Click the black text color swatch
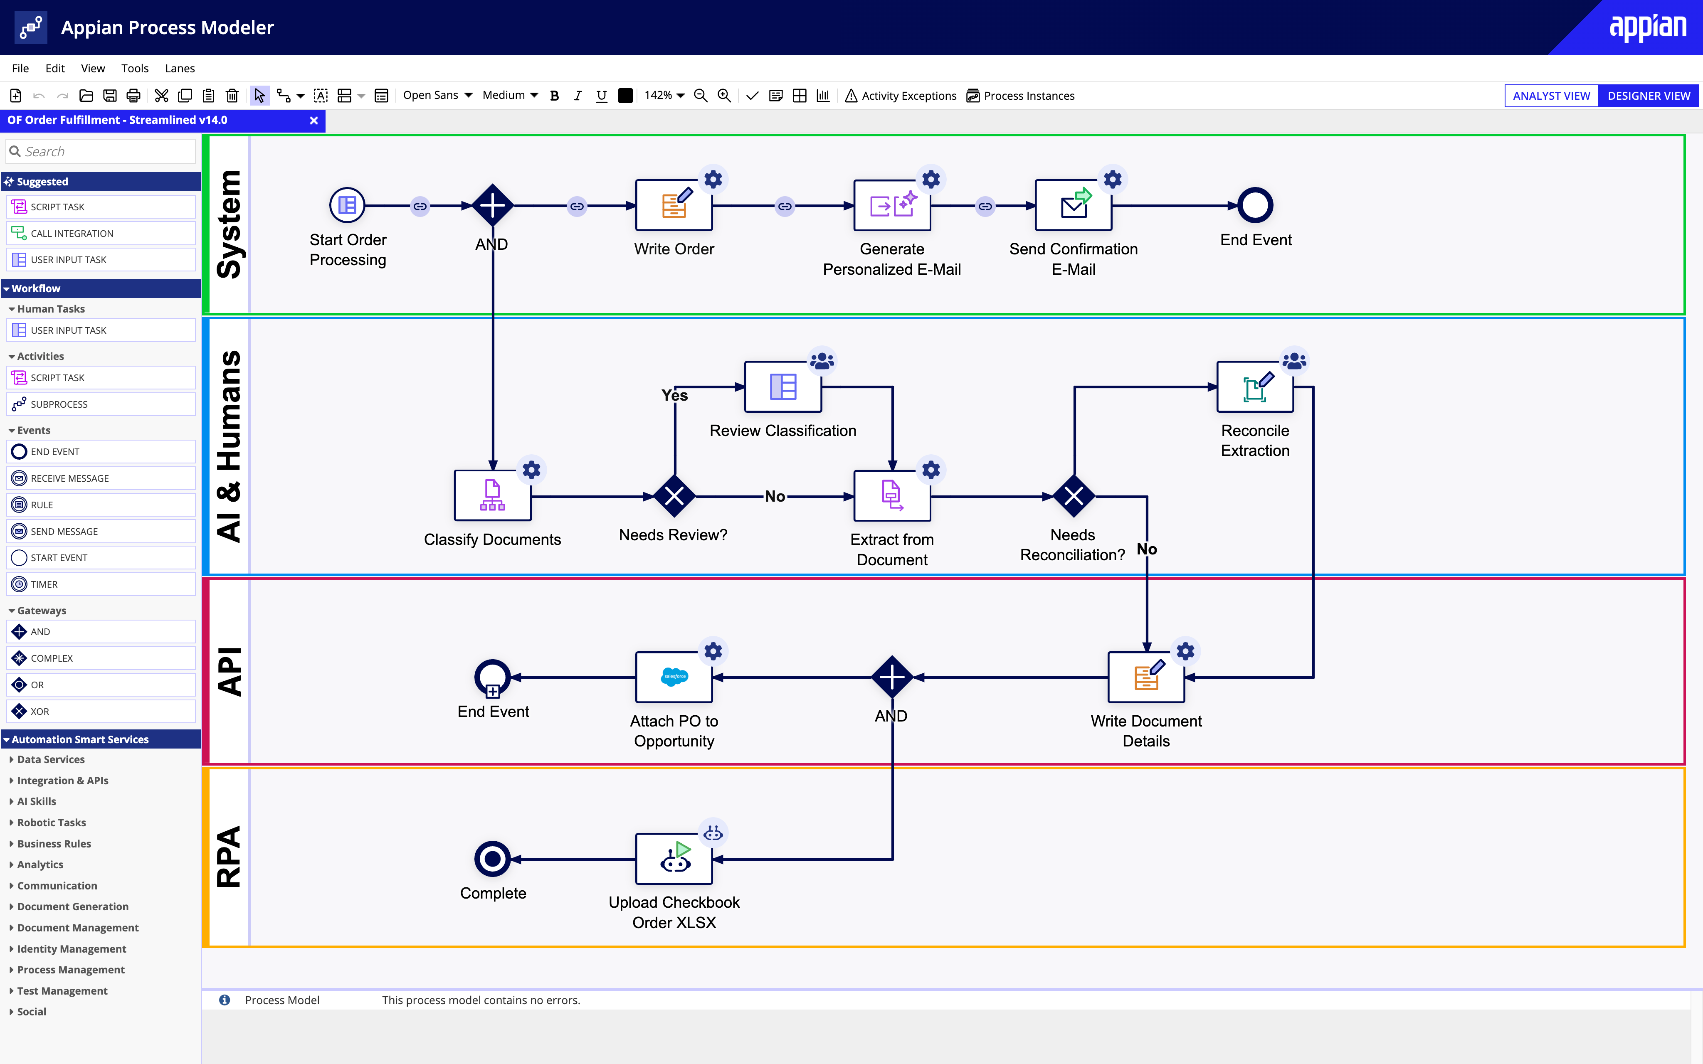The width and height of the screenshot is (1703, 1064). coord(625,96)
